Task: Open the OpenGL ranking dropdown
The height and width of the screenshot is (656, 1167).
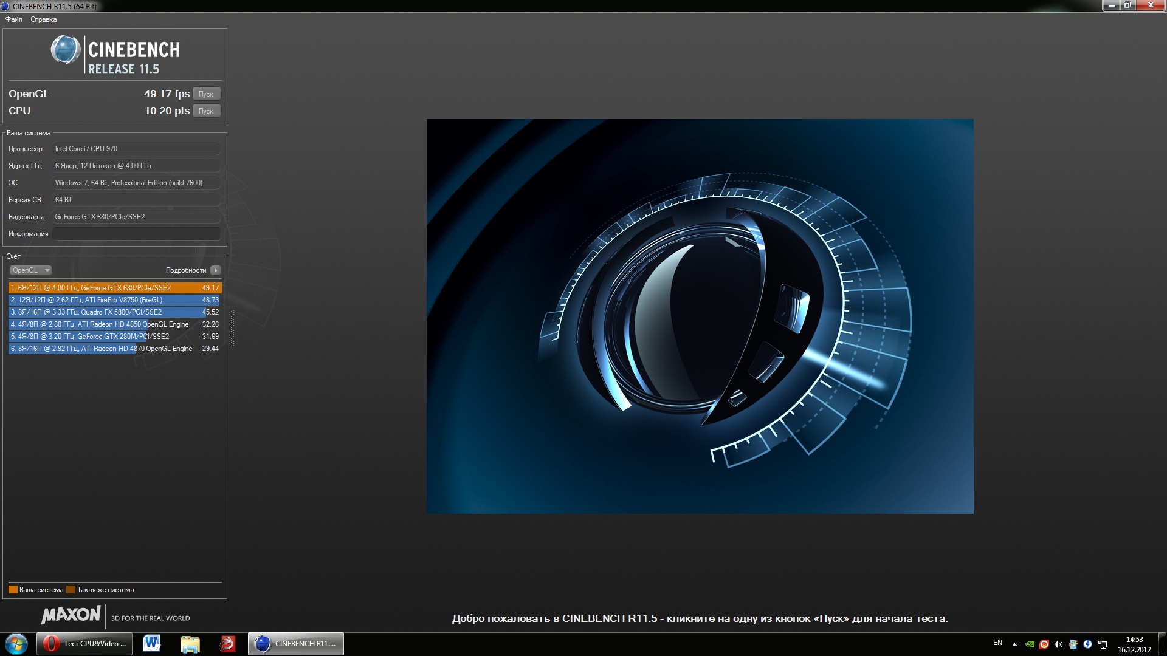Action: pos(30,270)
